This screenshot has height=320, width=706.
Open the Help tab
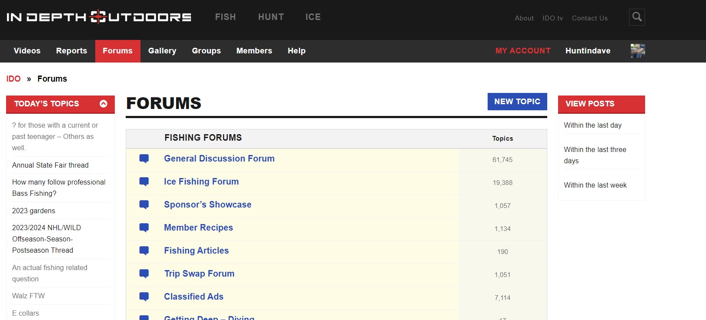coord(297,51)
